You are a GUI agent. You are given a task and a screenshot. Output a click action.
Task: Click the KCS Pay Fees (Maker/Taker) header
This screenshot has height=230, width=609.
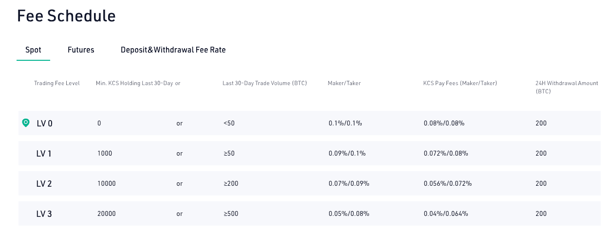point(460,83)
